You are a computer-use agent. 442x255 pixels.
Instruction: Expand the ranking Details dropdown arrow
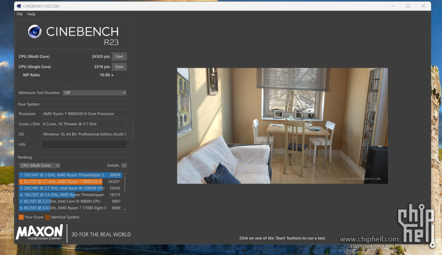124,165
